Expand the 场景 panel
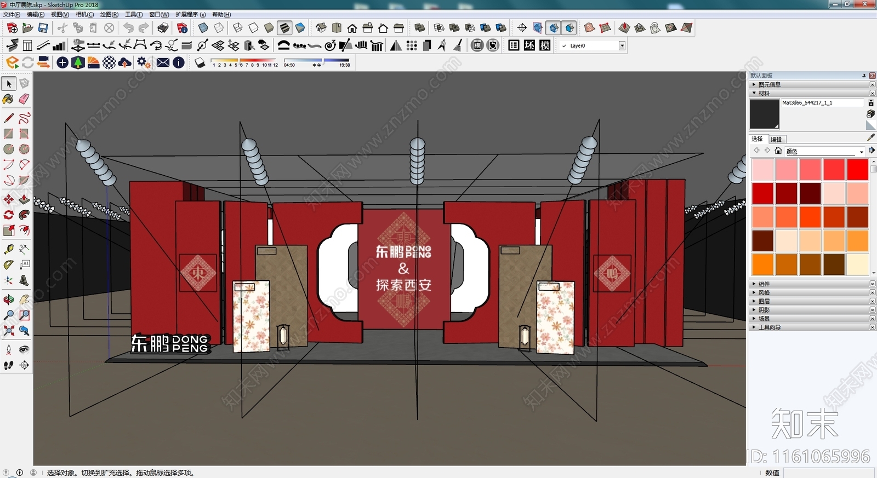This screenshot has height=478, width=877. (x=812, y=318)
